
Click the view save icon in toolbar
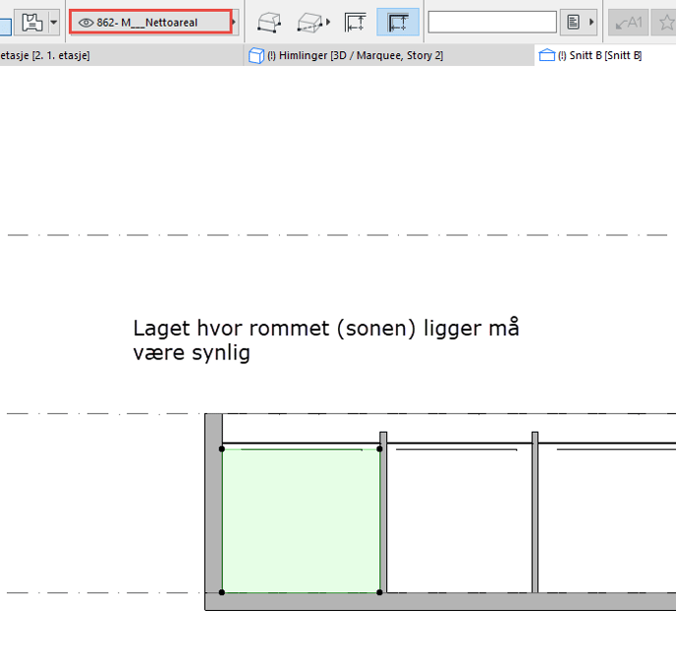click(31, 22)
